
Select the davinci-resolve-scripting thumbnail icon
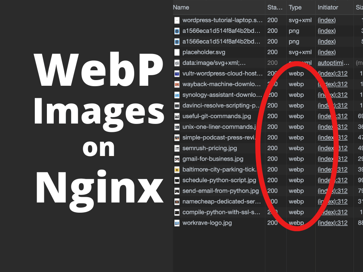click(177, 105)
